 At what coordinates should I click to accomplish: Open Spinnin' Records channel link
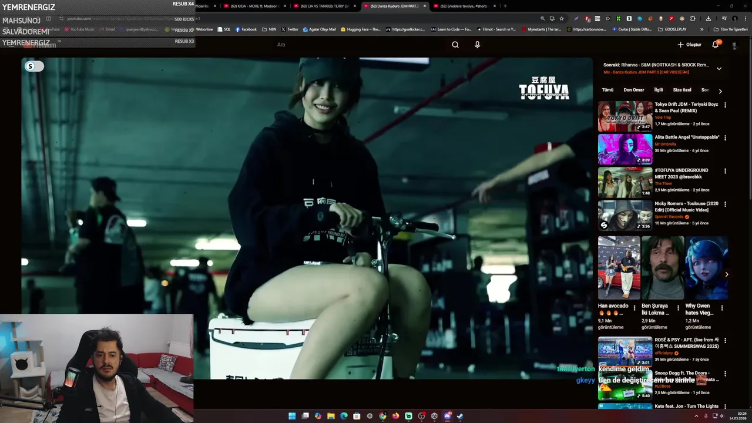tap(669, 217)
